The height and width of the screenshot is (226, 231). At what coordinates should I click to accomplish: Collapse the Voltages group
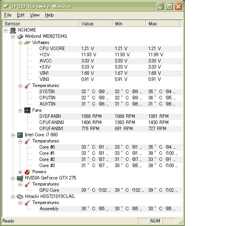coord(20,43)
